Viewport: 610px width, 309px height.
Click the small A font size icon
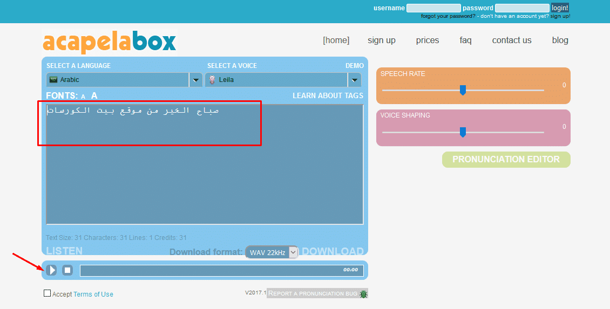click(83, 97)
